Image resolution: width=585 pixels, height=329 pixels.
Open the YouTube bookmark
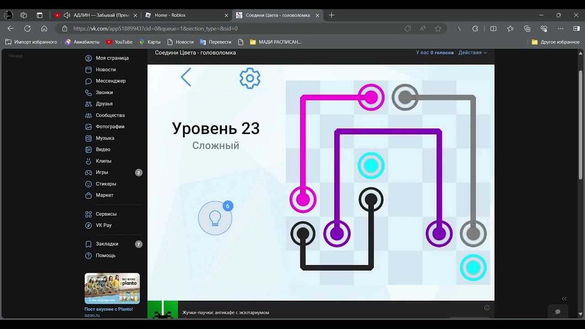[119, 42]
